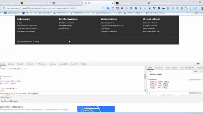203x114 pixels.
Task: Open 'Политика безопасности' footer link
Action: tap(27, 28)
